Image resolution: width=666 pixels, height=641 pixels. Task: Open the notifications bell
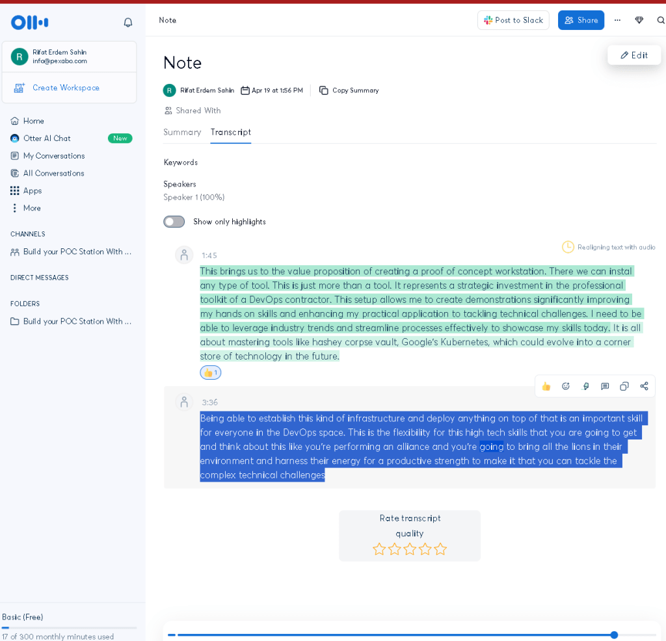coord(128,22)
